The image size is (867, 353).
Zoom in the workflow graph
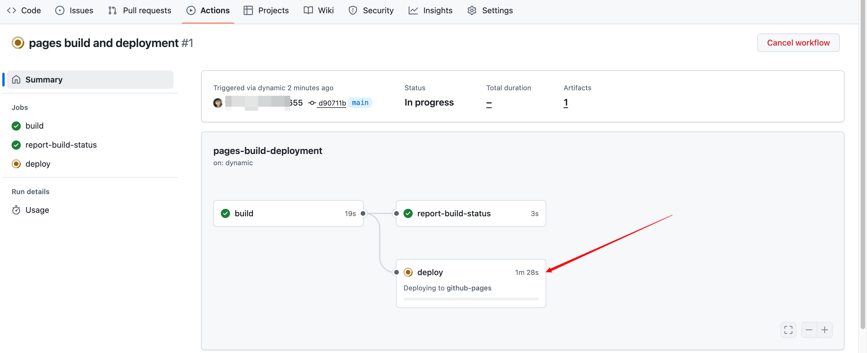(x=824, y=330)
